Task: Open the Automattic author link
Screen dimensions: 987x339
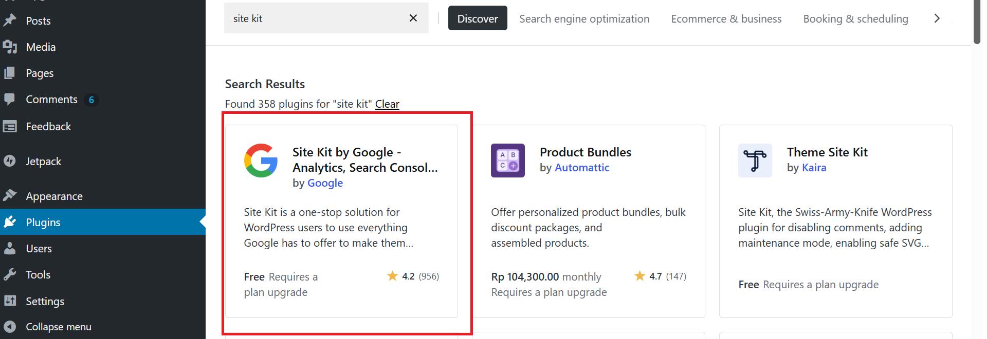Action: coord(582,167)
